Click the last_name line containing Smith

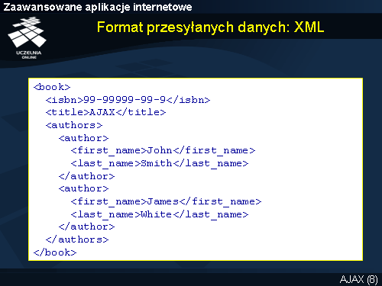pos(160,163)
